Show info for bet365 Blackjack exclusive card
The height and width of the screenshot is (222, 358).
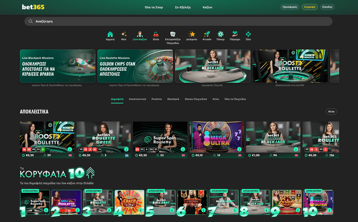[296, 149]
